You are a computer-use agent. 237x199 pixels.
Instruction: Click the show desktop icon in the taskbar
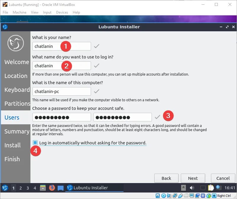tap(61, 188)
